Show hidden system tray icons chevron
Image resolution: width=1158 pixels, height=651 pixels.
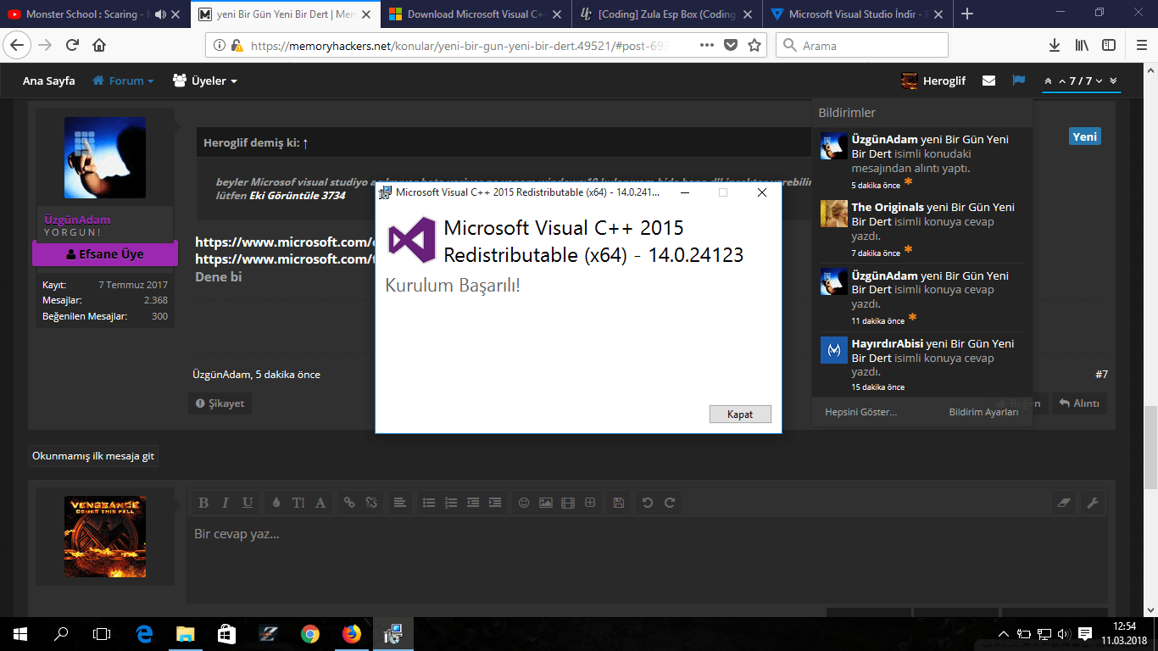click(1005, 634)
